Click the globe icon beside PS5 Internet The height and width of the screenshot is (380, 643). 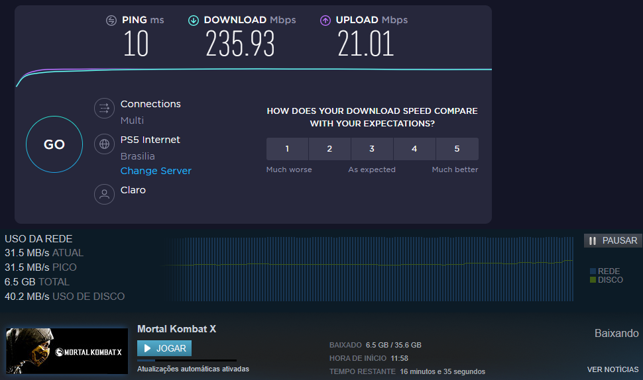[x=104, y=144]
